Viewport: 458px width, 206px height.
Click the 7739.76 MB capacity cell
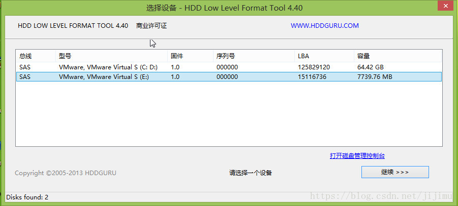coord(375,77)
